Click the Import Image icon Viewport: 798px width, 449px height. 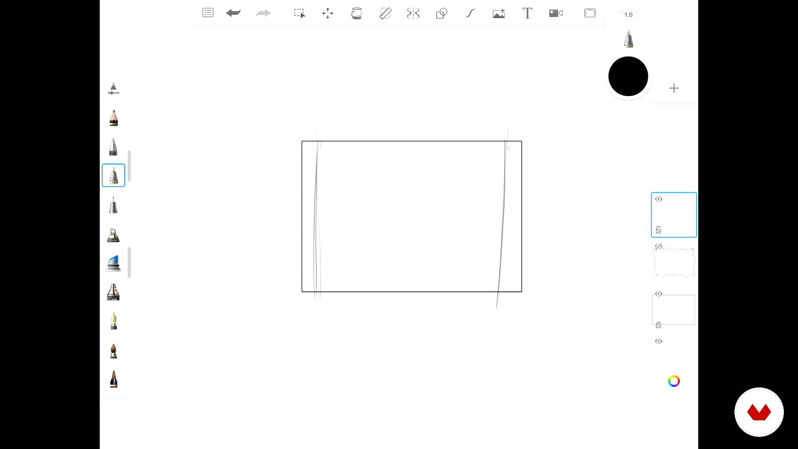(x=499, y=13)
